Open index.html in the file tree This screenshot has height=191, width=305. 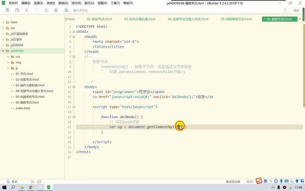(23, 108)
